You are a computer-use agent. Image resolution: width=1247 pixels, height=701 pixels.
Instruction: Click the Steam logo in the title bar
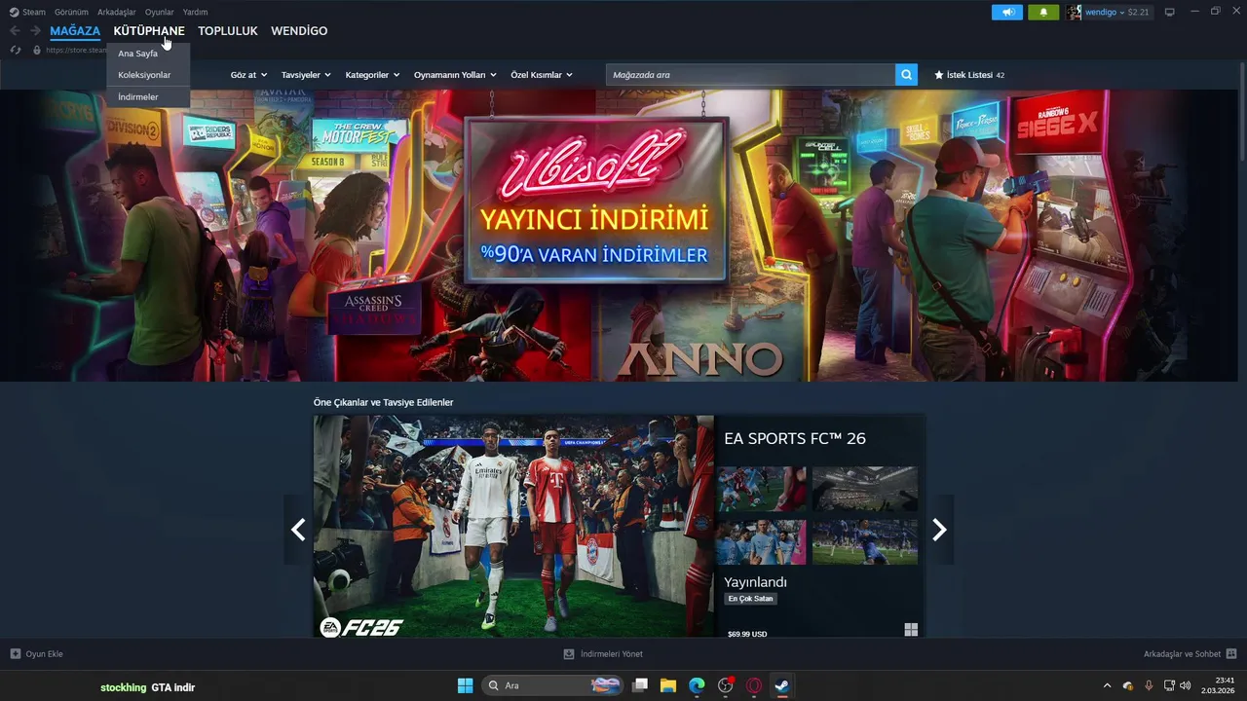click(14, 12)
